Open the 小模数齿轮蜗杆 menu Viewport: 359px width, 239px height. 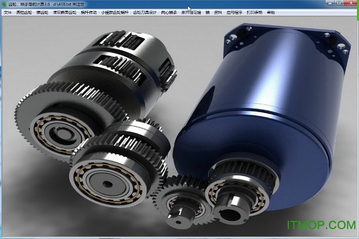click(x=114, y=12)
